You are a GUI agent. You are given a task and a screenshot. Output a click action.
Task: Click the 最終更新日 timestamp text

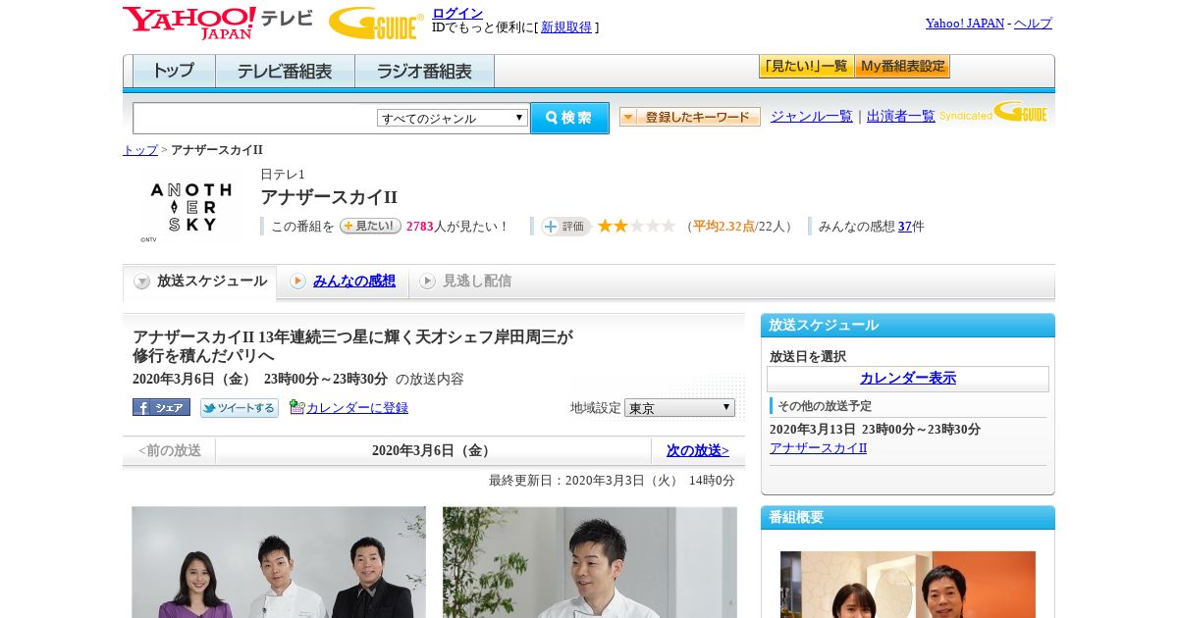(x=612, y=481)
